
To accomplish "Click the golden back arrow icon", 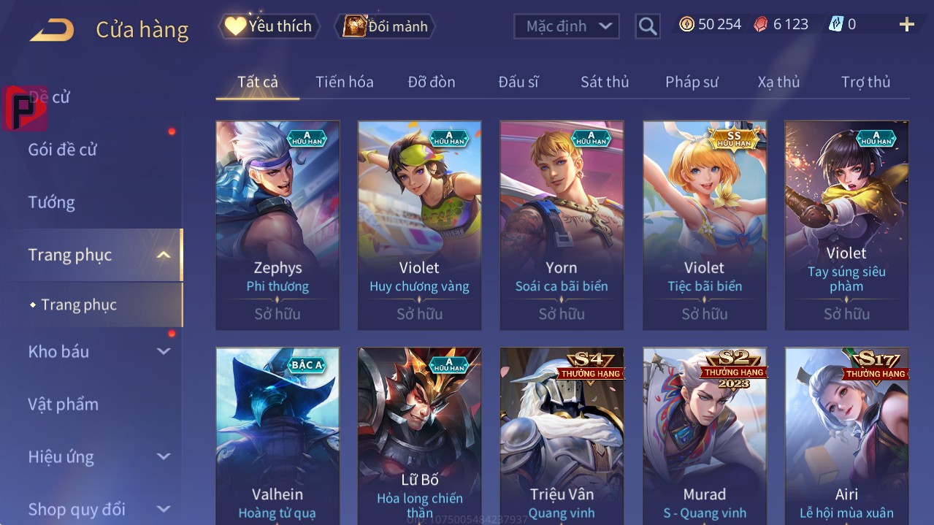I will coord(52,29).
